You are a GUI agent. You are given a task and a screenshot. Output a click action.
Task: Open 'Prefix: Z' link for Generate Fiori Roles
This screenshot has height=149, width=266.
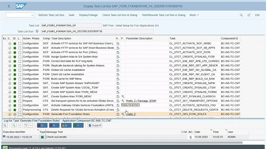131,114
